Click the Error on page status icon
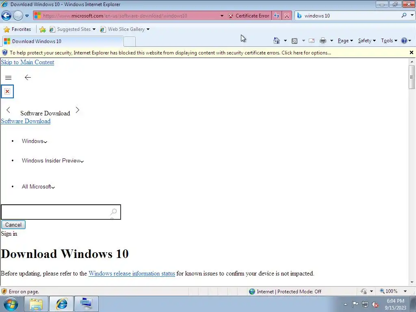Screen dimensions: 416x312 pos(4,292)
